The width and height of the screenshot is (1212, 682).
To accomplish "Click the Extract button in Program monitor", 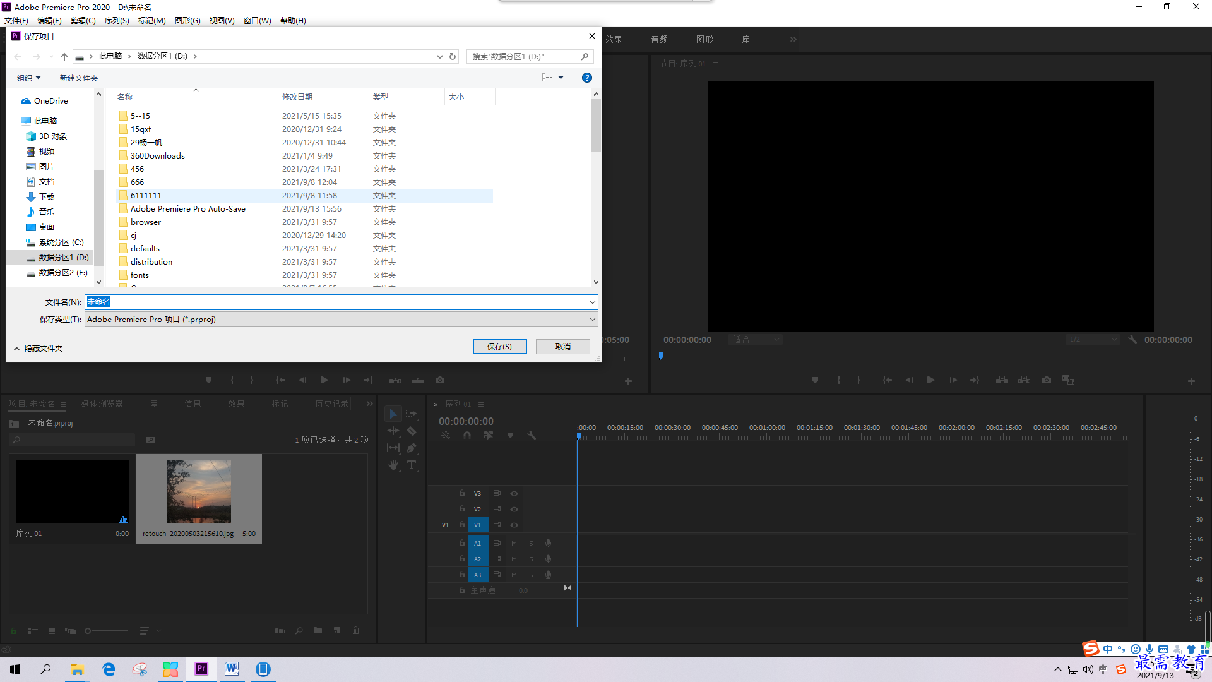I will click(x=1025, y=380).
